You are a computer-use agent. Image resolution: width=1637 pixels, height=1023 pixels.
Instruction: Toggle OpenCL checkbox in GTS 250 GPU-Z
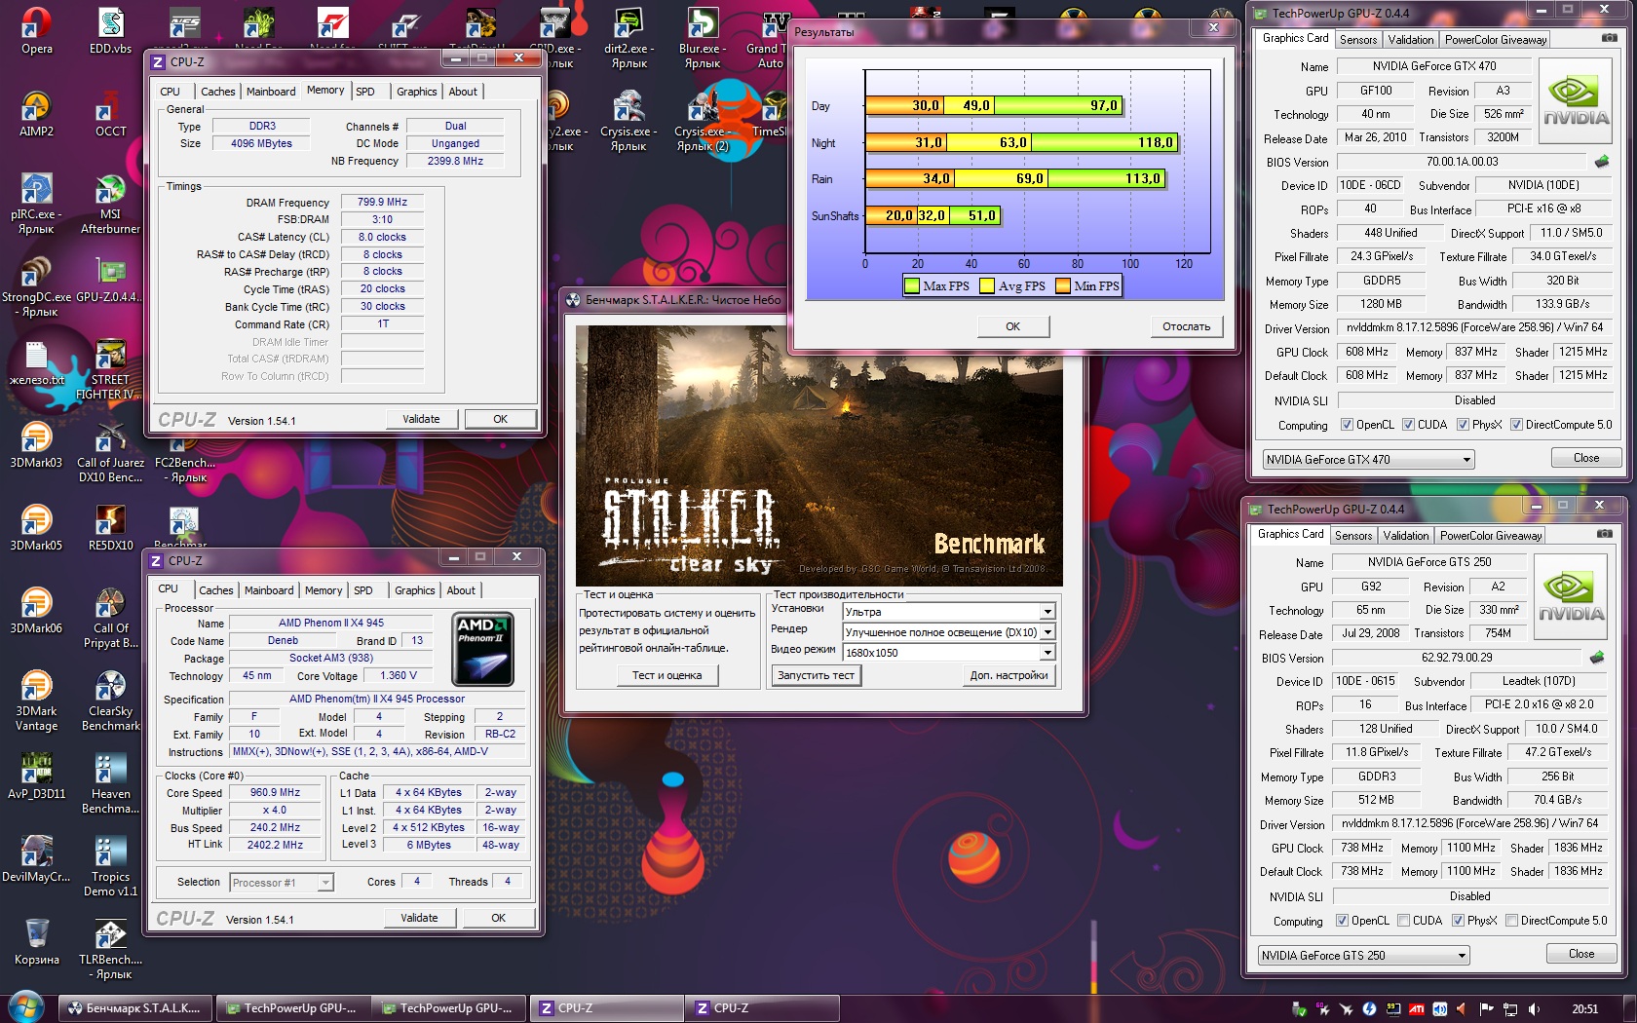tap(1342, 921)
